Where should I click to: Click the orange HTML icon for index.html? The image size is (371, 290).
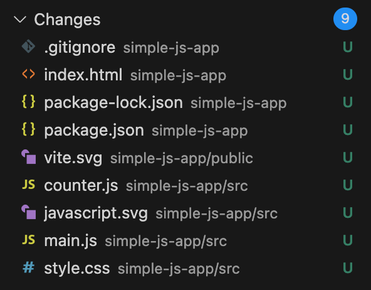point(28,74)
